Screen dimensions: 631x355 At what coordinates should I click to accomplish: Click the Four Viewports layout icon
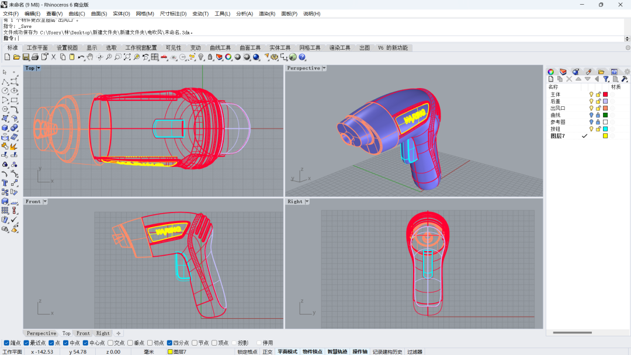155,57
